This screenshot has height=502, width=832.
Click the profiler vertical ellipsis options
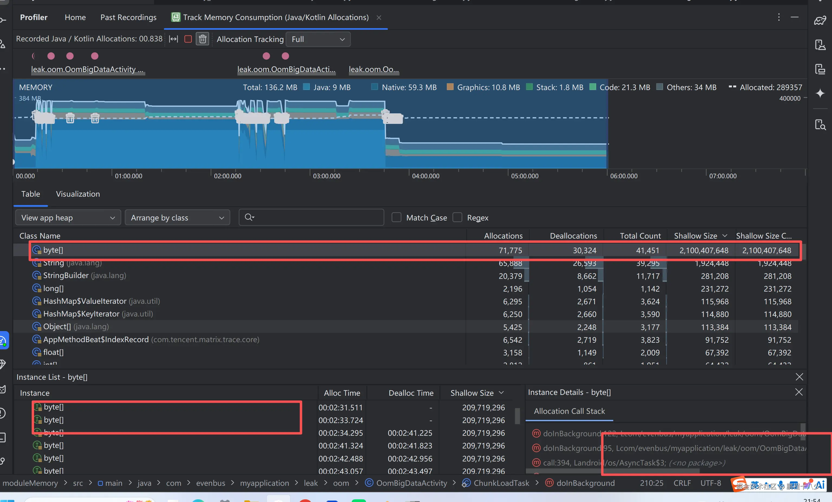779,17
